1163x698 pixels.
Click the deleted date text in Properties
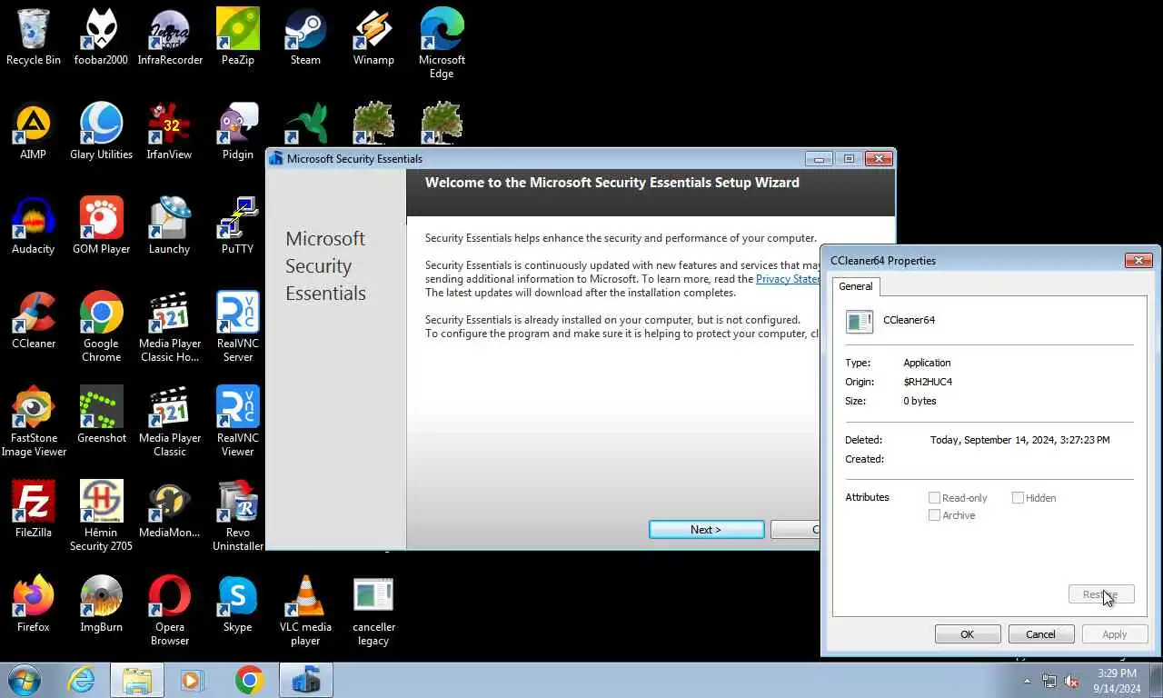point(1019,440)
